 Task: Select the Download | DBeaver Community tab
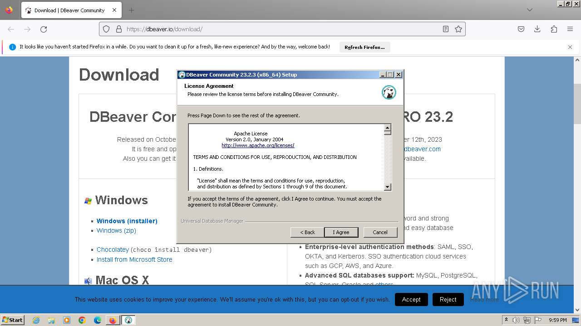pyautogui.click(x=71, y=10)
